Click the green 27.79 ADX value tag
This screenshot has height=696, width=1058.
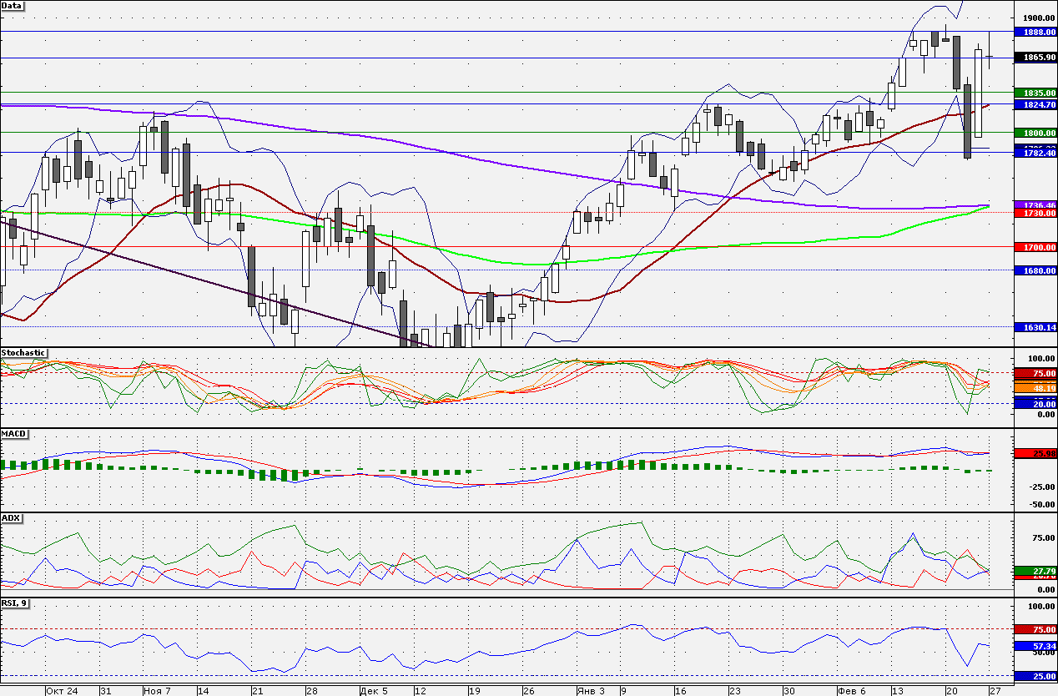pos(1035,570)
